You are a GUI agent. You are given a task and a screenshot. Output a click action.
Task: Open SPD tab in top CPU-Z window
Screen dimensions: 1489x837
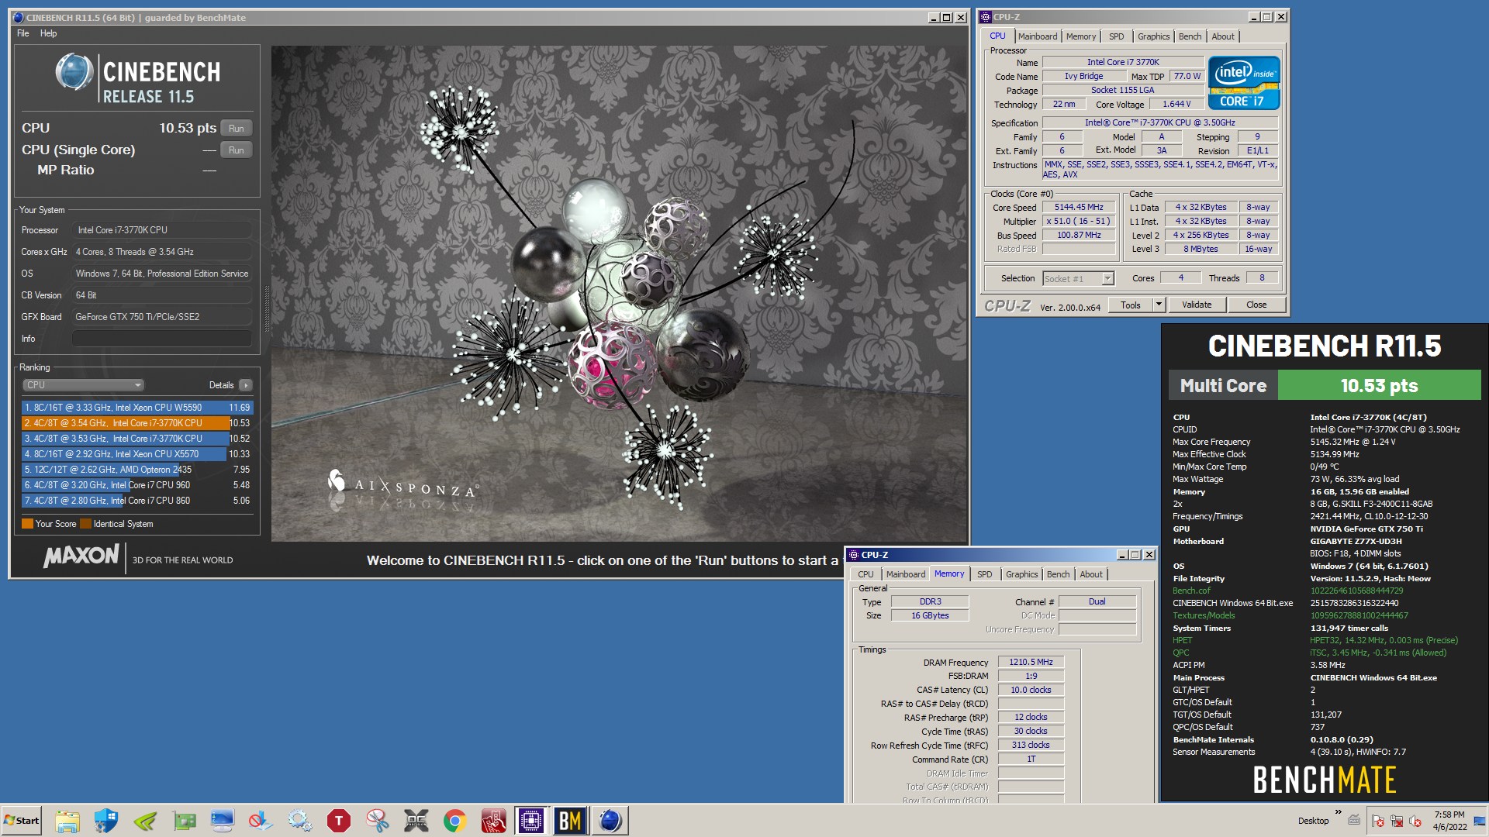pyautogui.click(x=1116, y=36)
